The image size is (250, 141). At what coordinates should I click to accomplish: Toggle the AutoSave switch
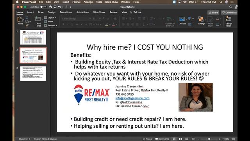[x=43, y=7]
